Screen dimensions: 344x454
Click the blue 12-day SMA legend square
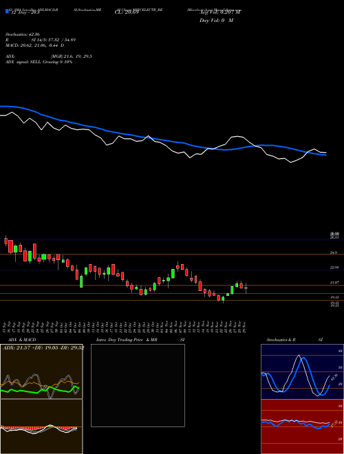7,12
